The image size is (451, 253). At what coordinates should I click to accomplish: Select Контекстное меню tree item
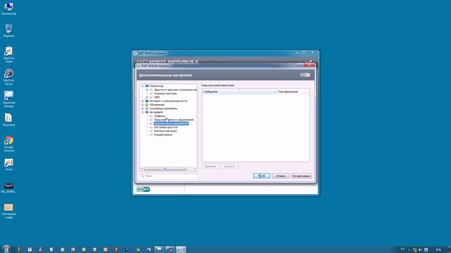pyautogui.click(x=166, y=131)
